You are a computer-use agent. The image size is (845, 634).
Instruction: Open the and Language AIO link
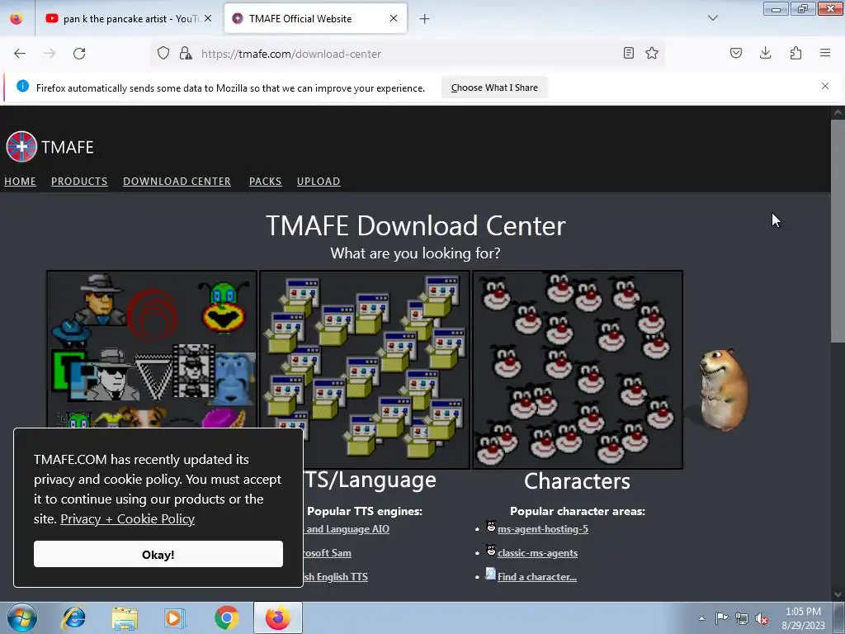[347, 529]
